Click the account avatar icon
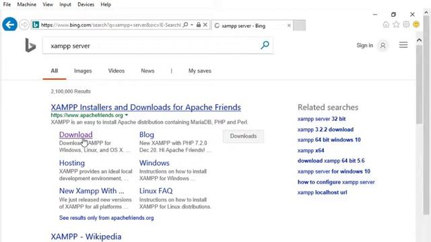Image resolution: width=431 pixels, height=242 pixels. [x=383, y=46]
